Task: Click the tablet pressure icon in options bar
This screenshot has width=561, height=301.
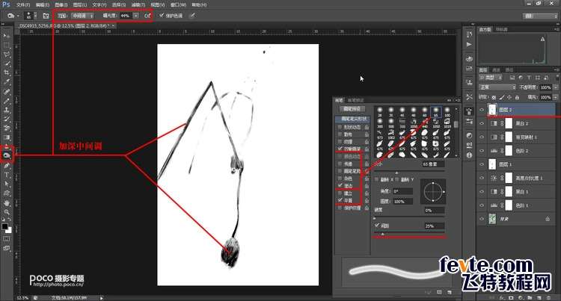Action: [x=192, y=16]
